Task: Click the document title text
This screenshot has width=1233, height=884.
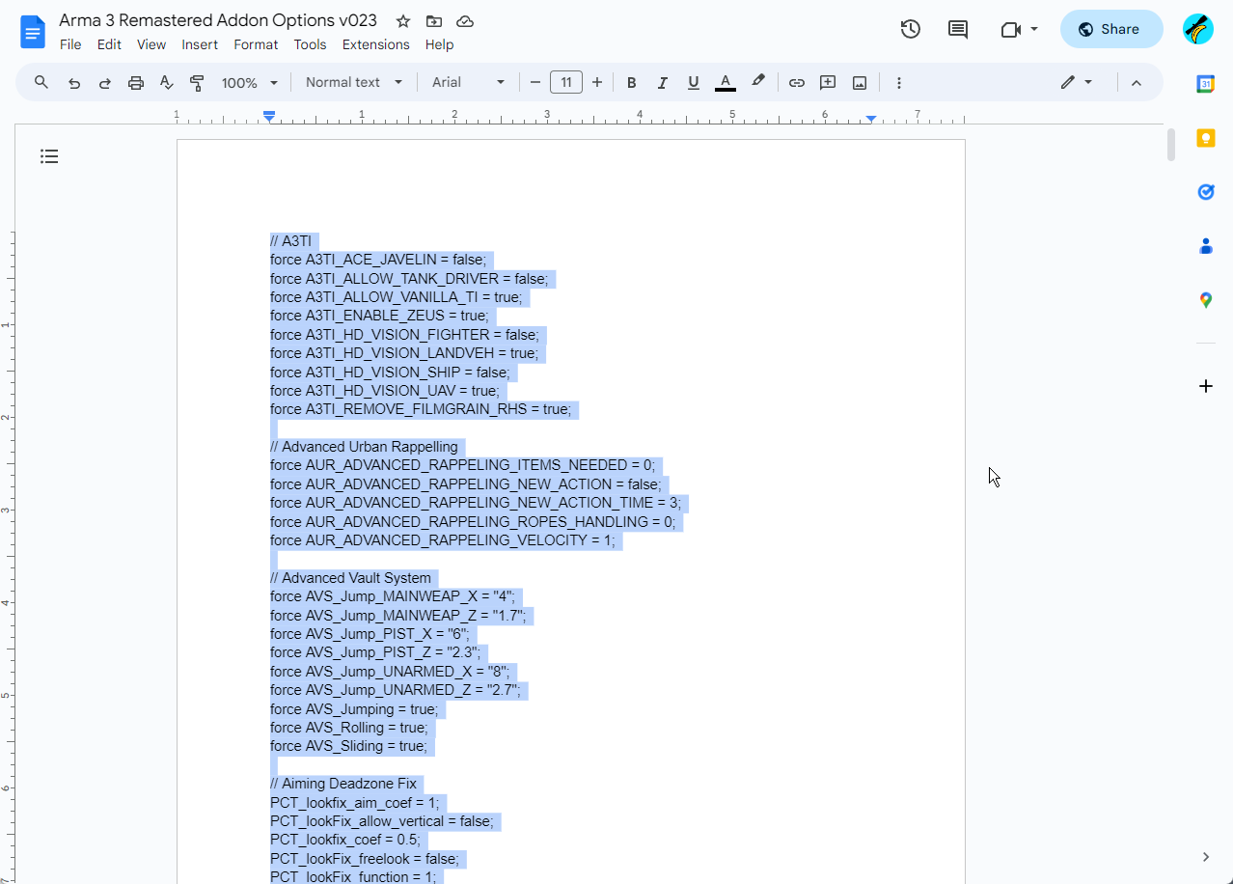Action: pyautogui.click(x=218, y=20)
